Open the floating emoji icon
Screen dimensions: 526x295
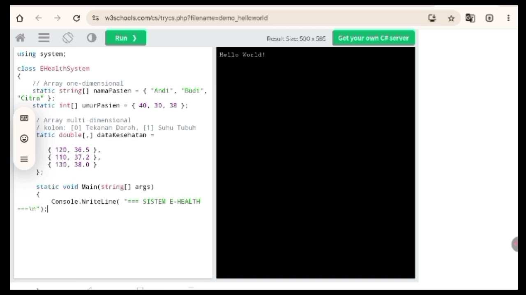[24, 138]
